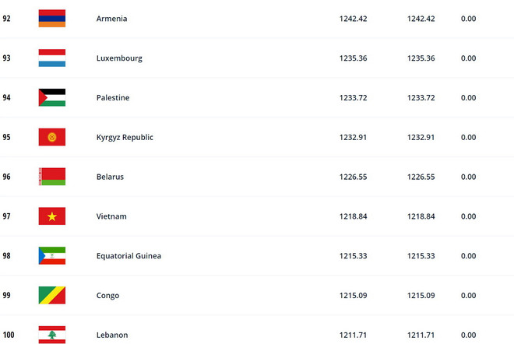Open the Armenia team link

pos(111,19)
